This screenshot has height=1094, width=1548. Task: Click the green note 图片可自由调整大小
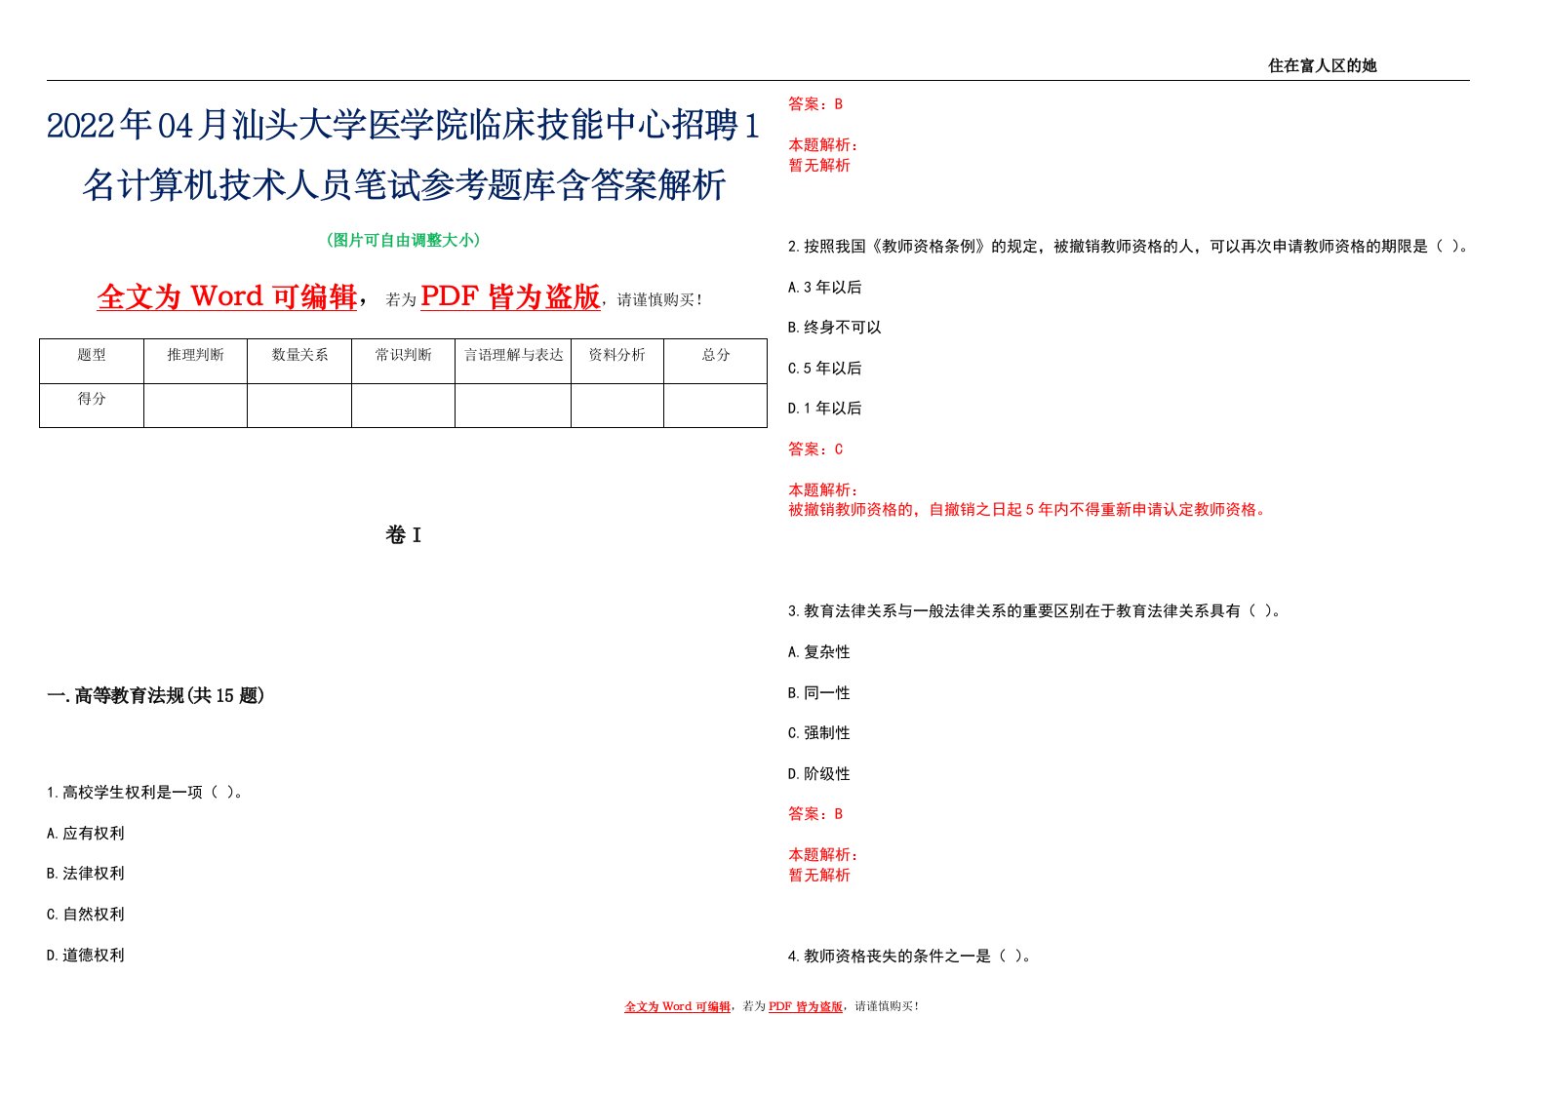[403, 240]
